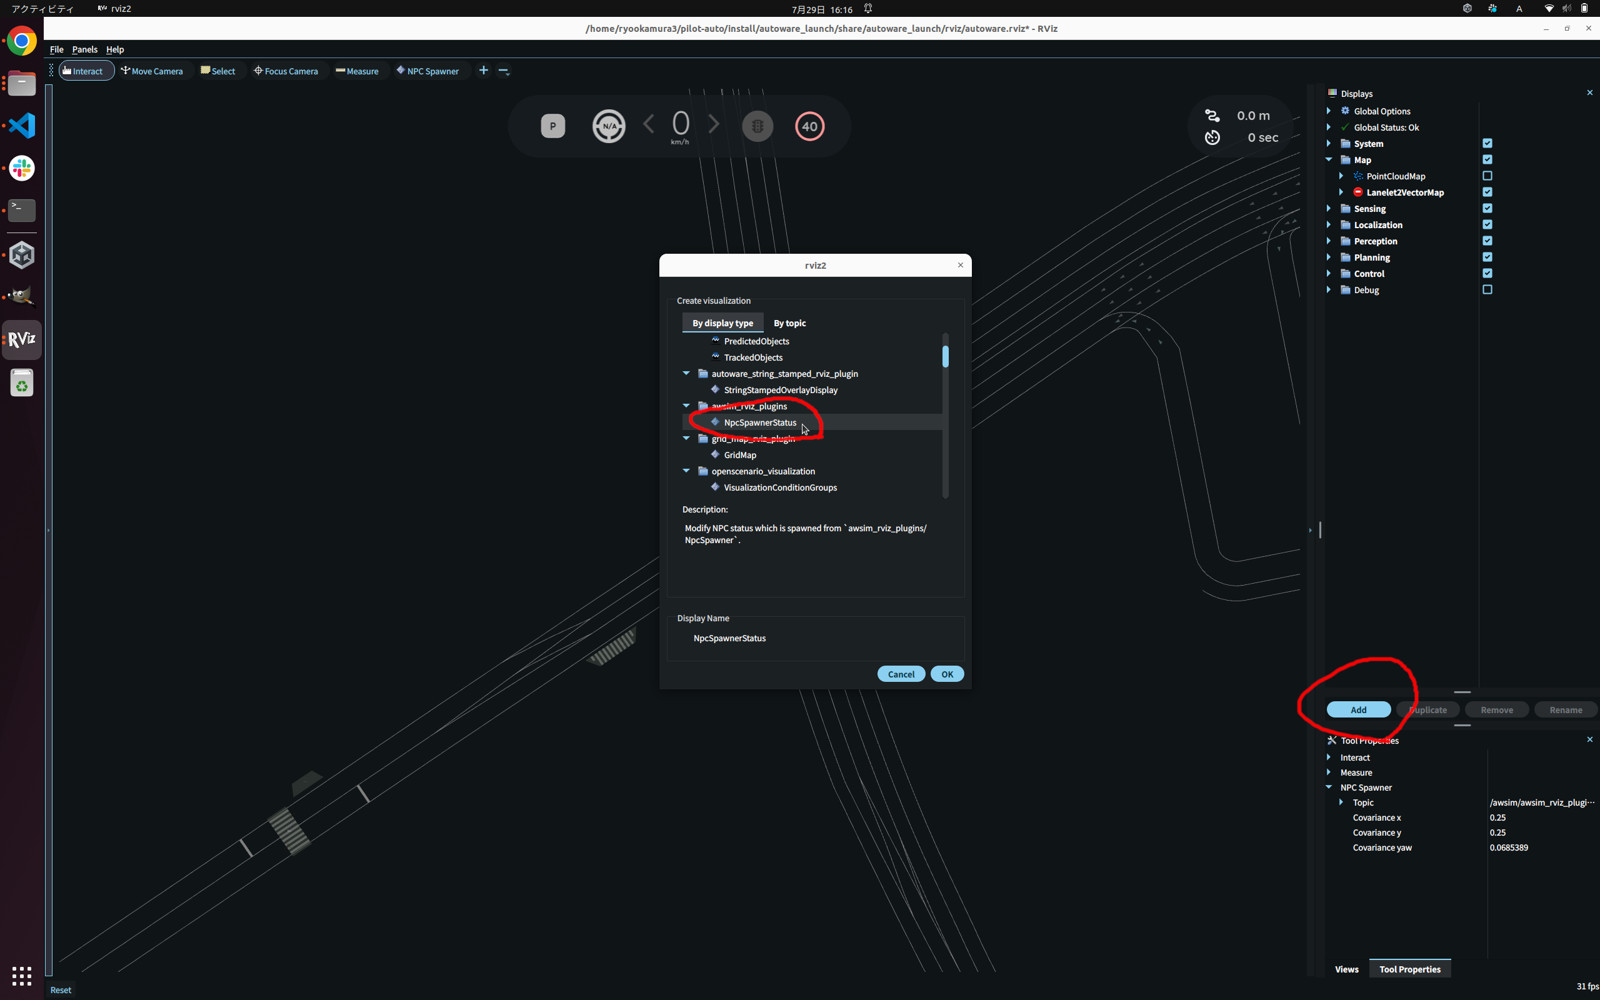1600x1000 pixels.
Task: Open the Panels menu
Action: (84, 49)
